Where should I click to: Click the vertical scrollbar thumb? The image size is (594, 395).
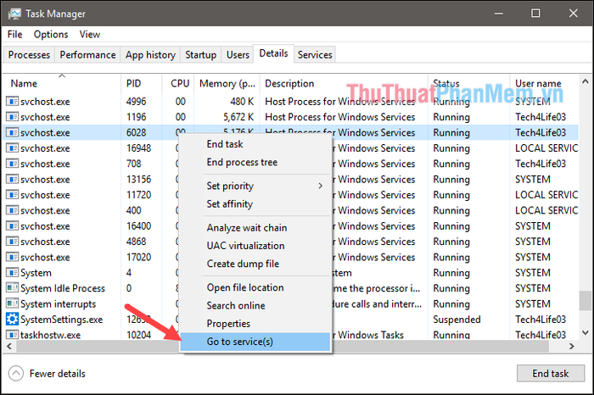[585, 300]
